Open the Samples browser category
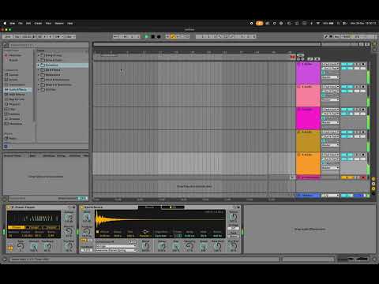The width and height of the screenshot is (379, 284). pos(14,114)
